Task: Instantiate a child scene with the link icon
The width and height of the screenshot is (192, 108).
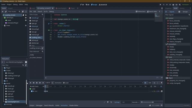Action: point(6,11)
